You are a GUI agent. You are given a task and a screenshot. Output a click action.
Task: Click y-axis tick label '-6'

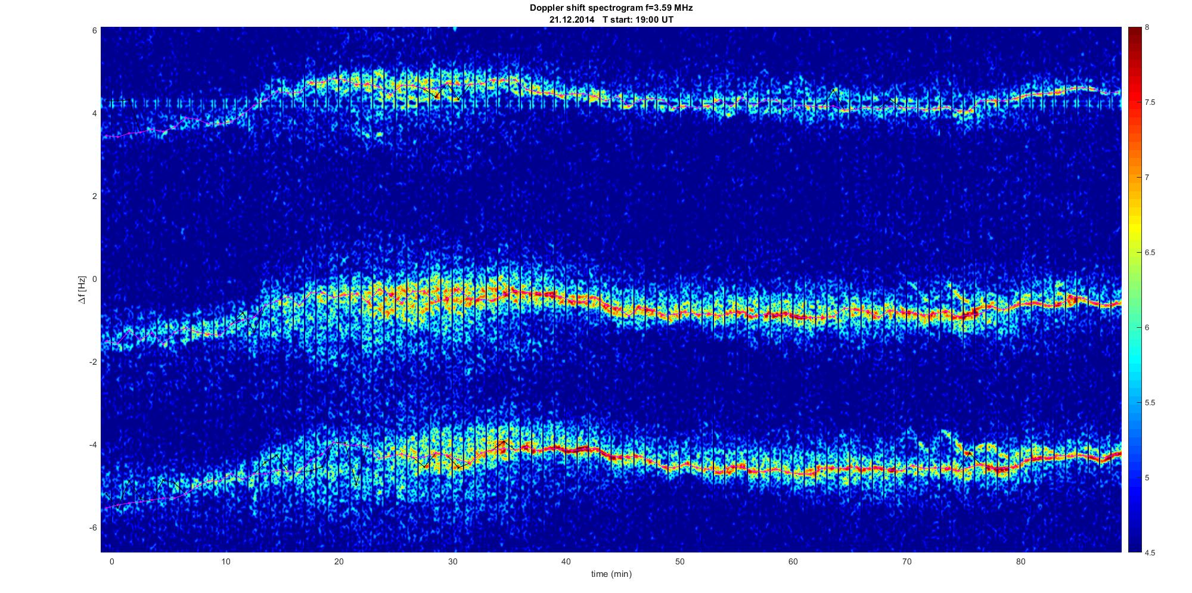tap(93, 528)
